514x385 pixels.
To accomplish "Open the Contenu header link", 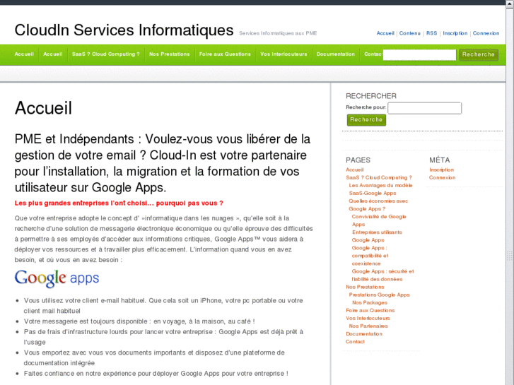I will click(x=410, y=33).
